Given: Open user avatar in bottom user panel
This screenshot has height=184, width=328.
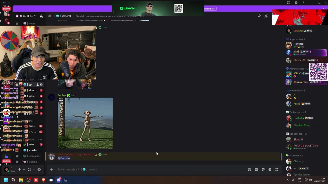Looking at the screenshot, I should point(6,169).
